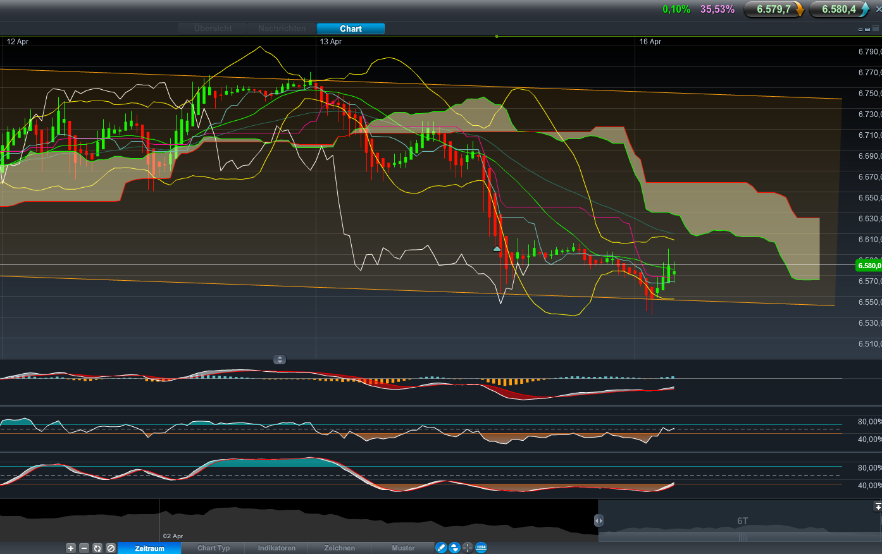This screenshot has width=882, height=554.
Task: Click the 02 Apr navigator date label
Action: (x=173, y=536)
